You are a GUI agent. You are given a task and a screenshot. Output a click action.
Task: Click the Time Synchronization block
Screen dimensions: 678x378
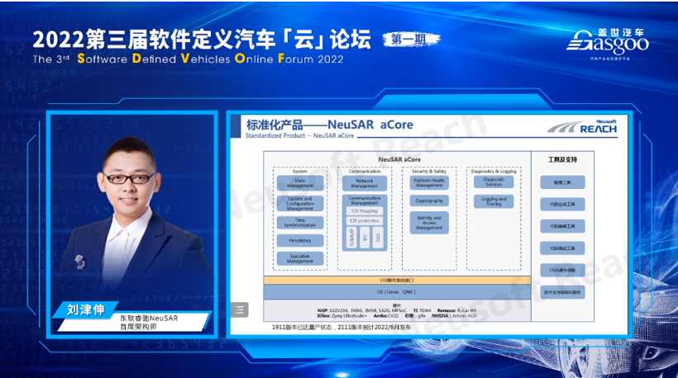[x=300, y=222]
